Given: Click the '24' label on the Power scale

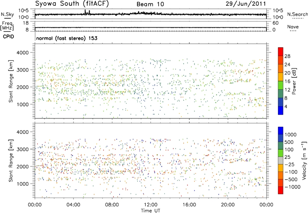Looking at the screenshot, I should (x=287, y=65).
